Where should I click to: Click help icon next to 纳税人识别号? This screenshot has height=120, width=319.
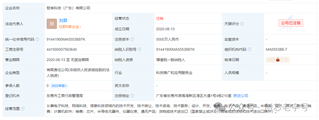tap(140, 49)
